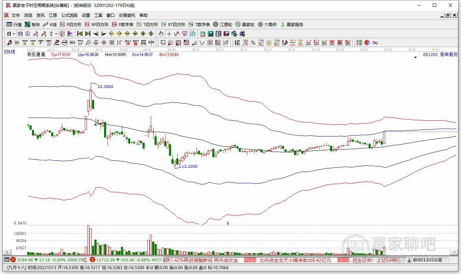Click the 11712.39 index value in status bar
This screenshot has width=461, height=274.
(105, 260)
